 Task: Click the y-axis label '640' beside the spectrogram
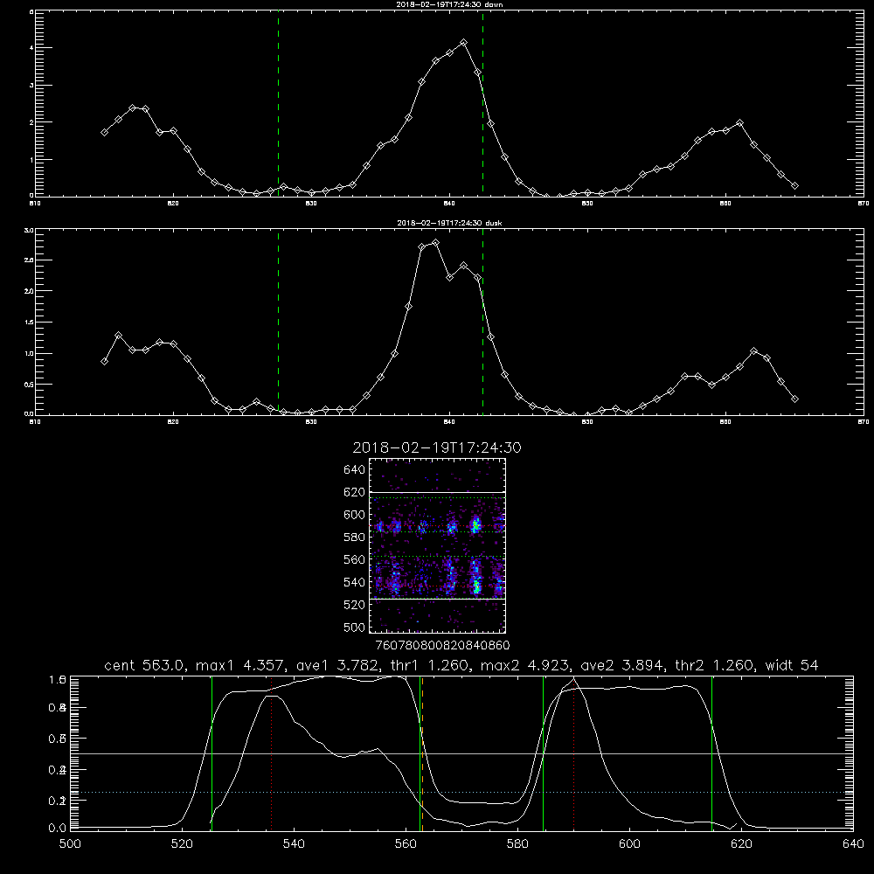tap(355, 469)
